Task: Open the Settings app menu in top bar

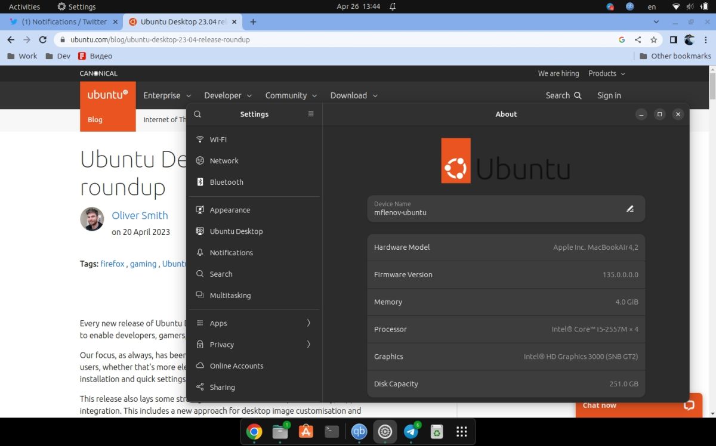Action: [76, 7]
